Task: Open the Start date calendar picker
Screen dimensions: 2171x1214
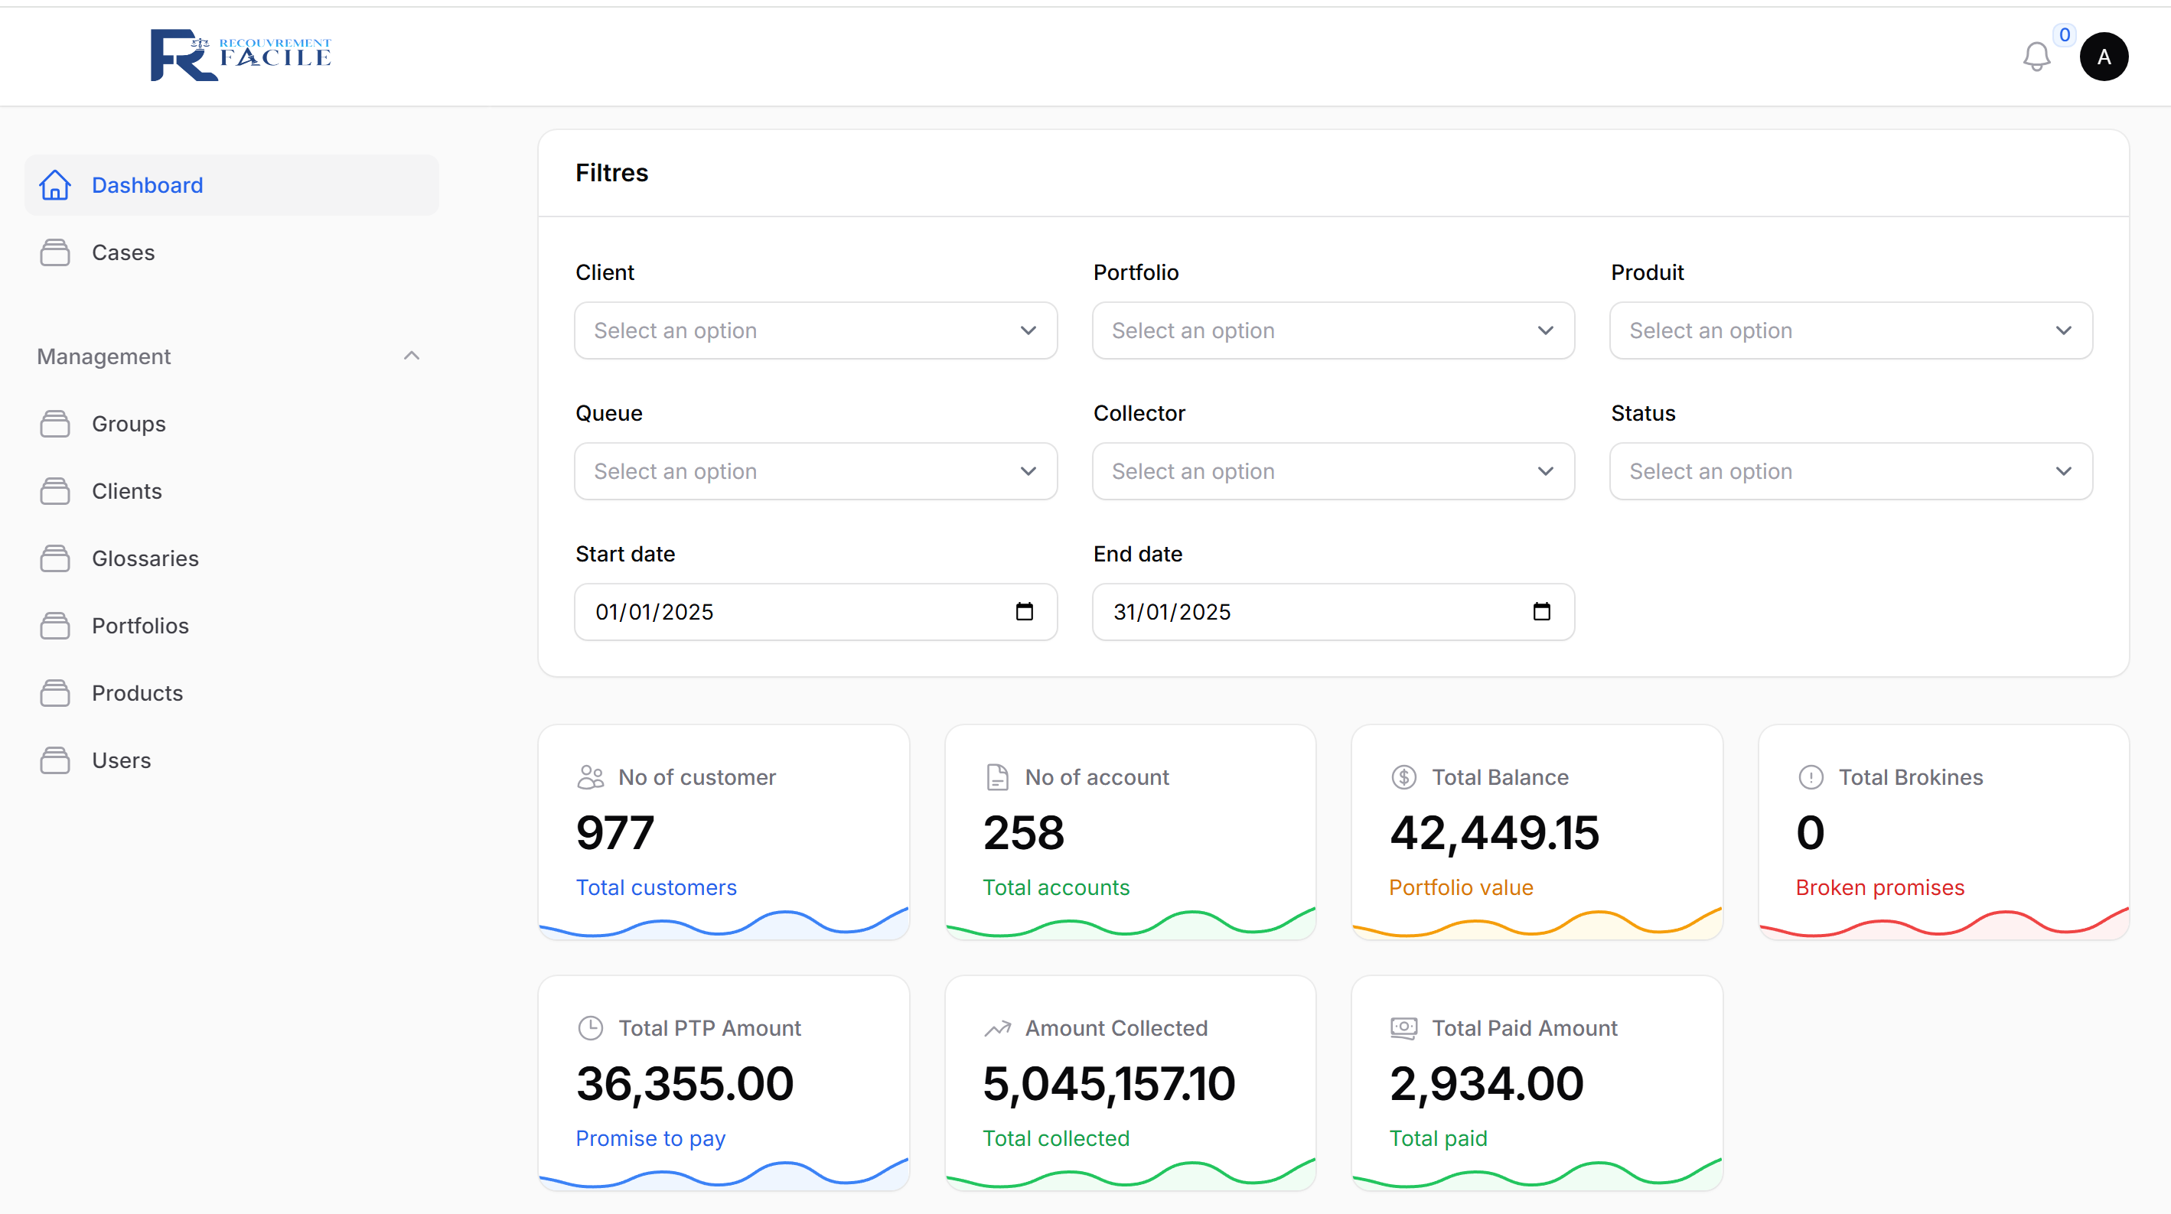Action: coord(1024,612)
